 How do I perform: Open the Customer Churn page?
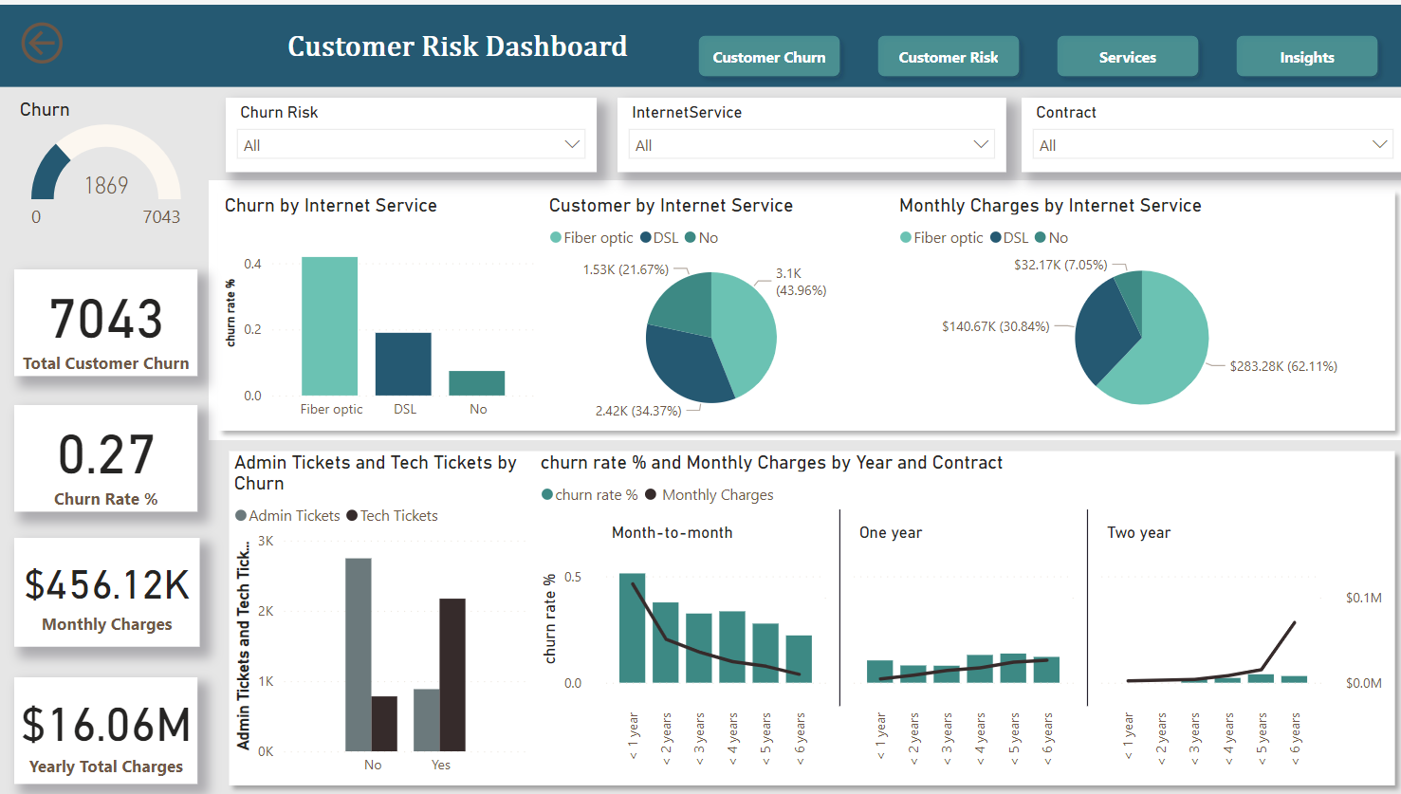768,57
